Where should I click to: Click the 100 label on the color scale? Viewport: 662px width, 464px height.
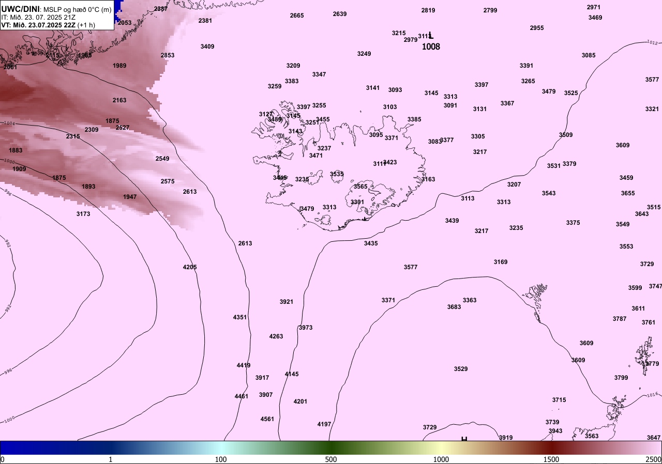pyautogui.click(x=221, y=459)
